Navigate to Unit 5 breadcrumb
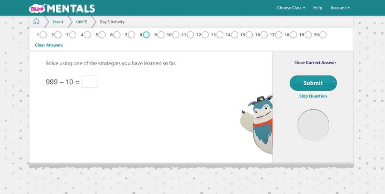Screen dimensions: 385x194 pos(81,22)
